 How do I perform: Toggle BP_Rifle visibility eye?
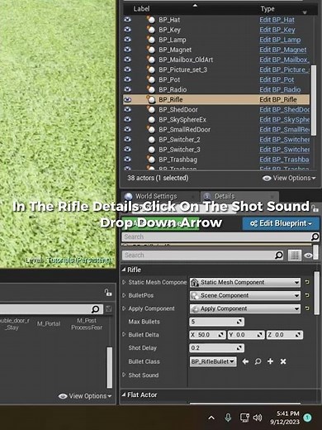(x=127, y=99)
